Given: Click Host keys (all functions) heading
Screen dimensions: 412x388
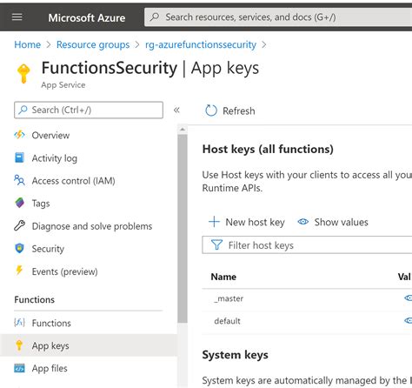Looking at the screenshot, I should click(268, 149).
